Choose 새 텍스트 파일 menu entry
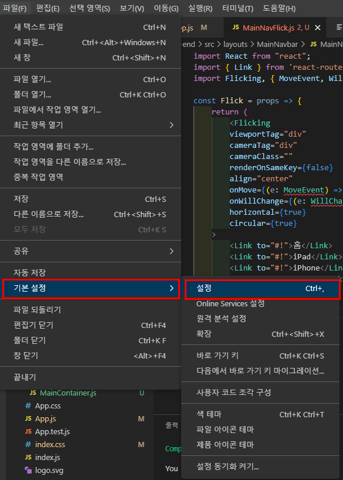Image resolution: width=343 pixels, height=480 pixels. [x=90, y=27]
